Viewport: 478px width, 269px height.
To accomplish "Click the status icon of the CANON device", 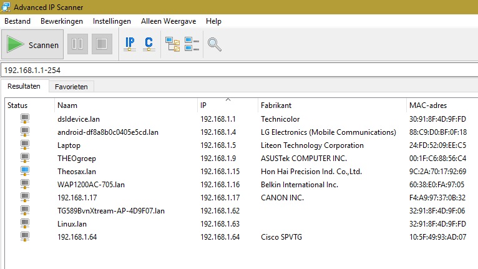I will click(x=25, y=197).
